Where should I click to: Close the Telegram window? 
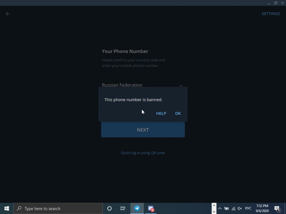pyautogui.click(x=282, y=3)
